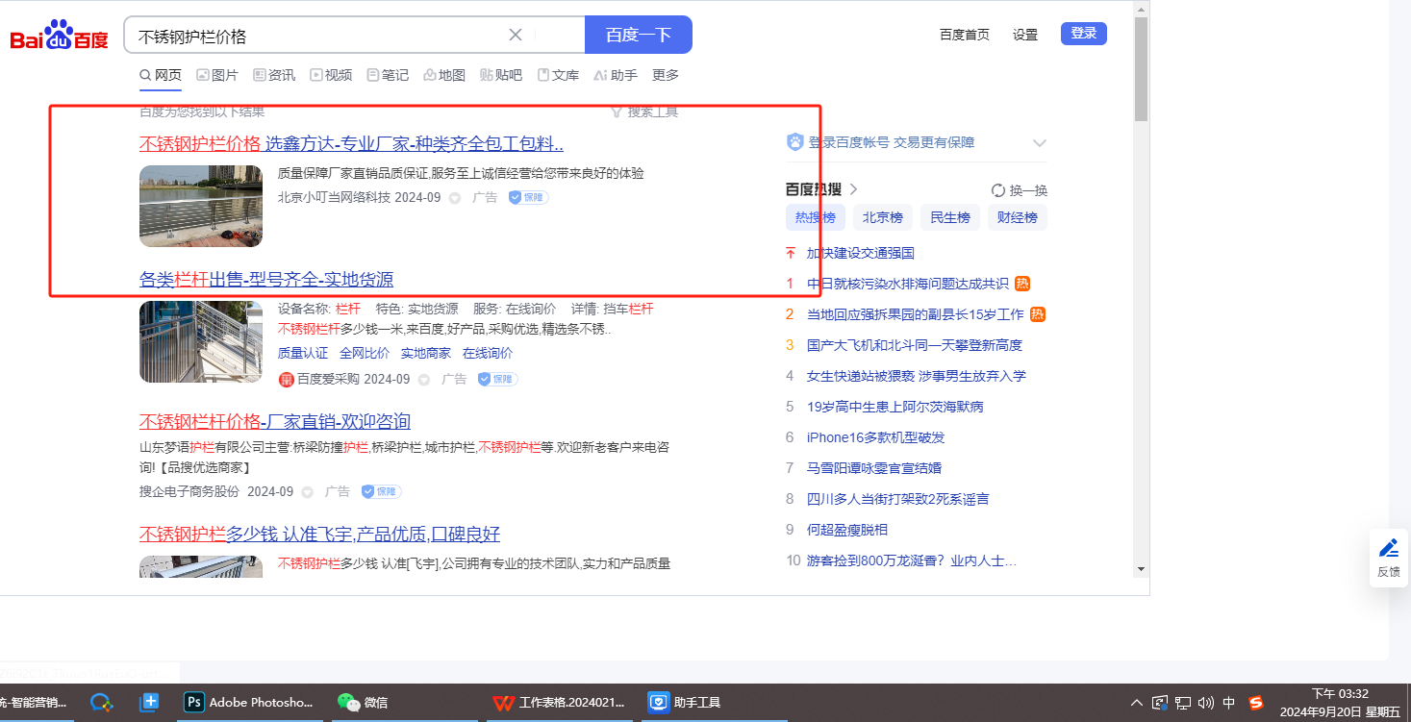Expand dropdown arrow beside 百度爱采购 2024-09
The height and width of the screenshot is (722, 1411).
click(x=424, y=380)
